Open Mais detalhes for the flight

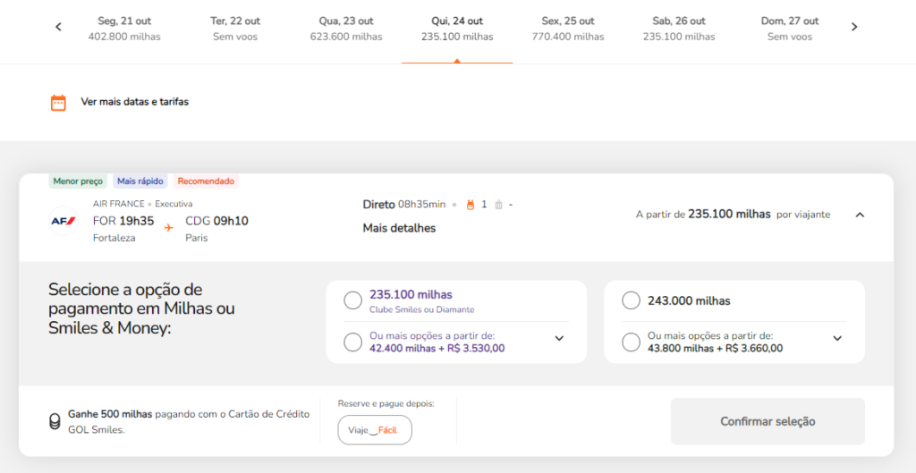coord(399,228)
